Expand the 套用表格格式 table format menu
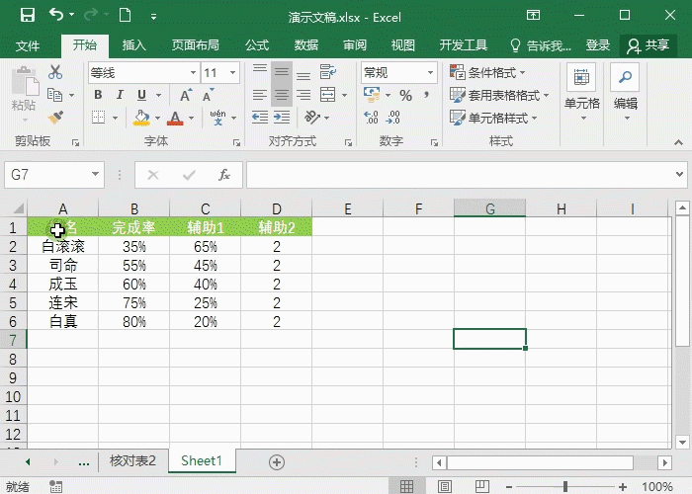 pos(499,95)
